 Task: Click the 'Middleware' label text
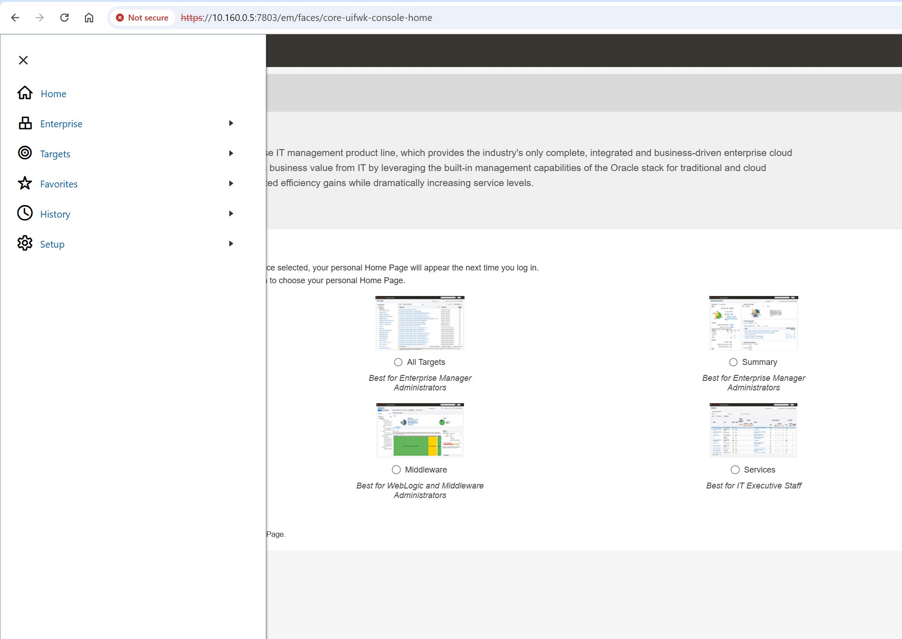(426, 470)
